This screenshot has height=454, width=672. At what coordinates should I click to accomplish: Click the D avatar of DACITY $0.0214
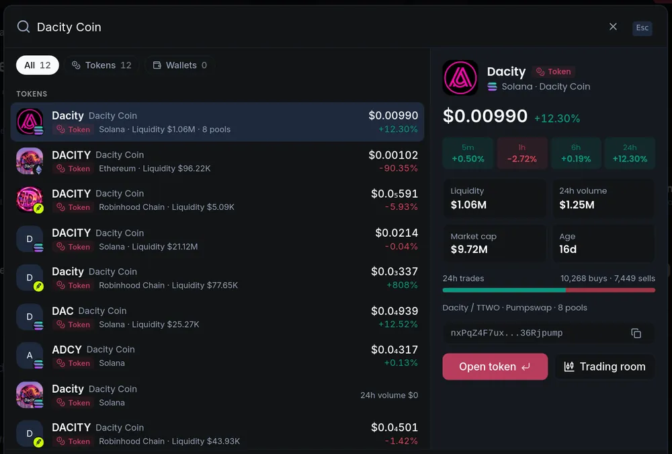[x=30, y=239]
